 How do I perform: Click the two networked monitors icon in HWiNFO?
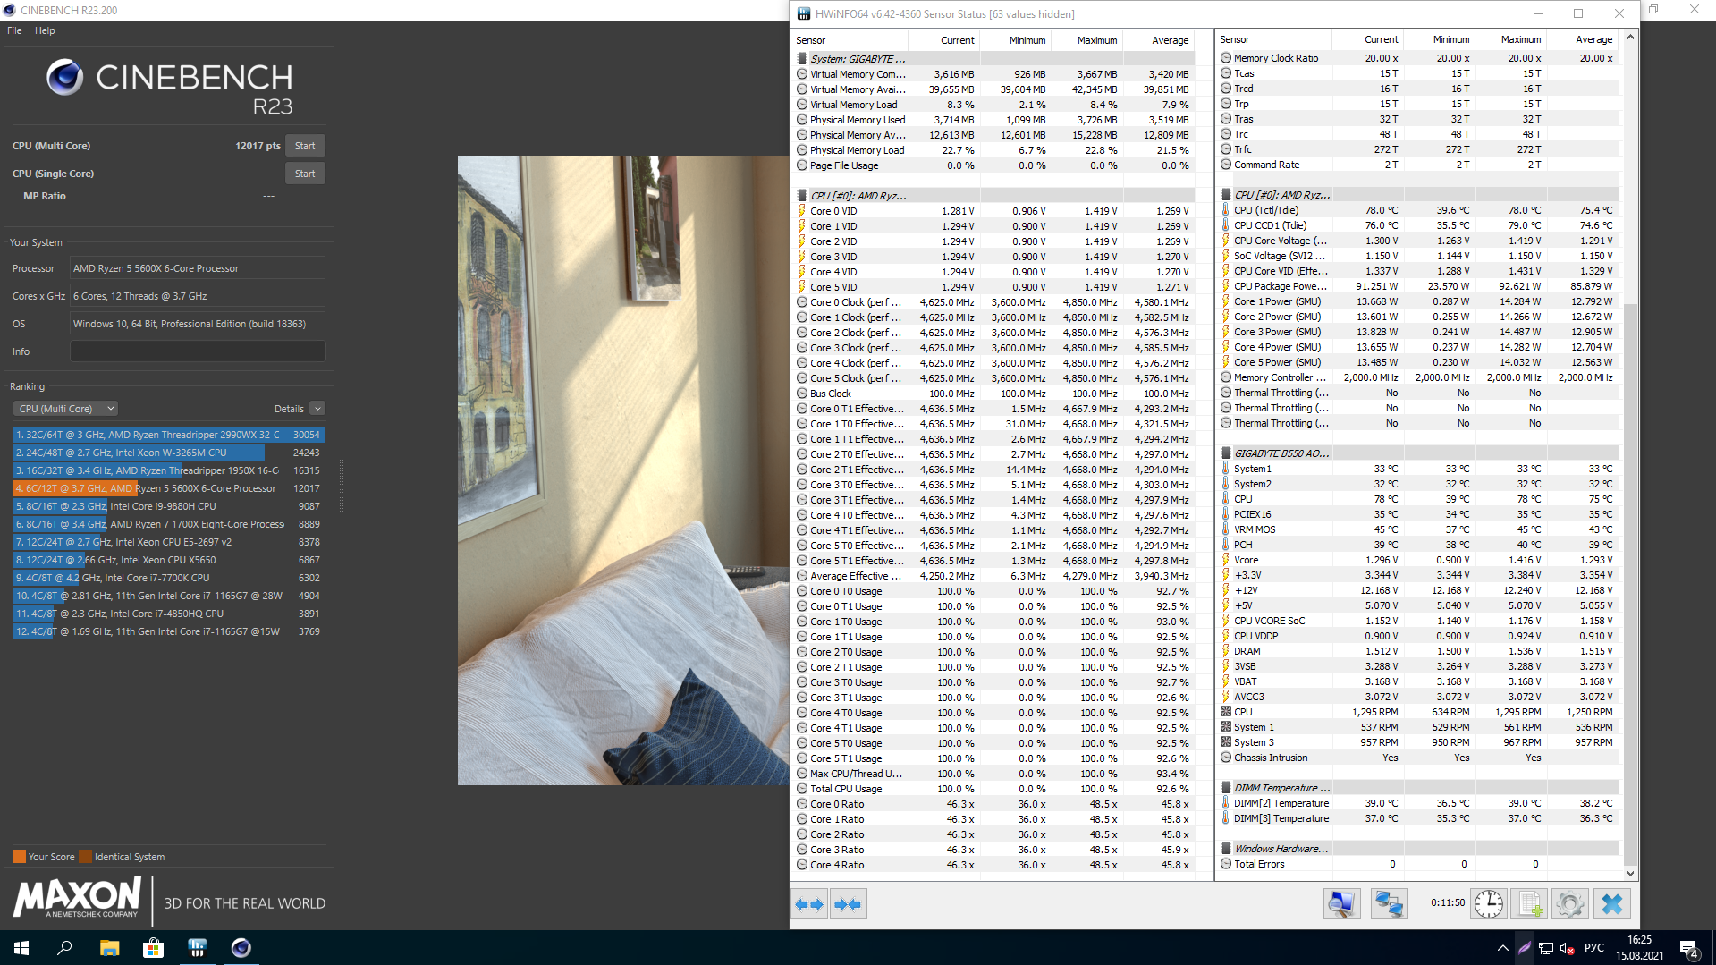click(x=1389, y=904)
